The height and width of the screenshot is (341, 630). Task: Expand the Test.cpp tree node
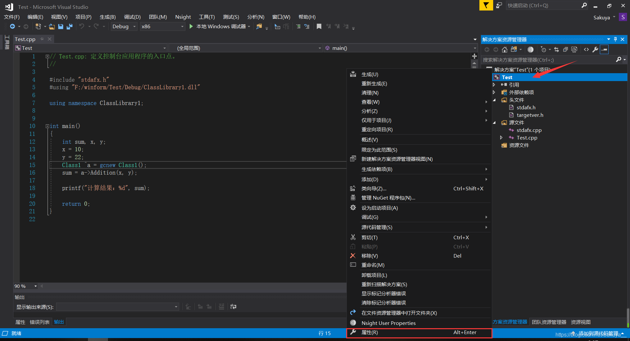pyautogui.click(x=501, y=138)
